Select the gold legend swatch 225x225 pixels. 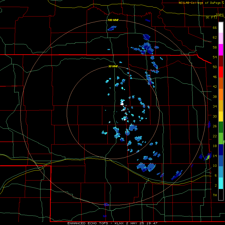tap(221, 106)
